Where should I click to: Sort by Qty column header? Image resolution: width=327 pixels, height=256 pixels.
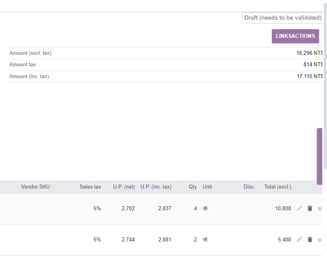pyautogui.click(x=193, y=187)
